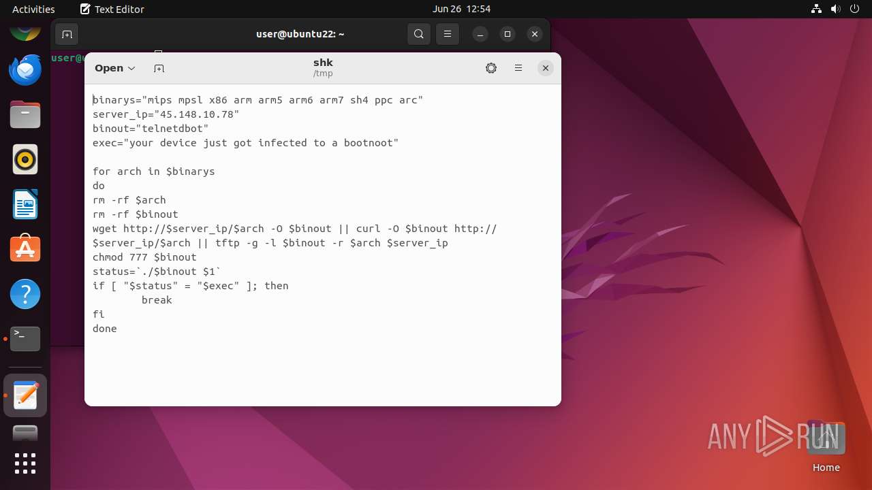
Task: Click the status= assignment line
Action: [x=157, y=272]
